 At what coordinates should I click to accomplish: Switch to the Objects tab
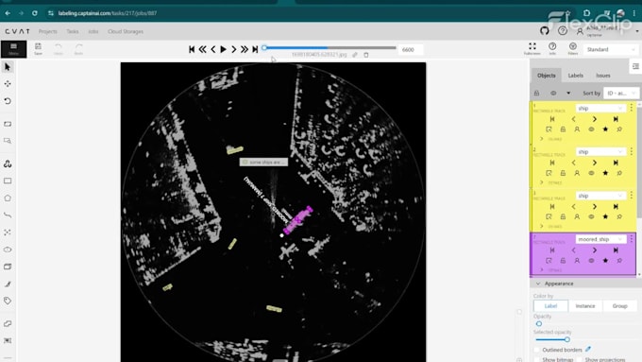(547, 76)
